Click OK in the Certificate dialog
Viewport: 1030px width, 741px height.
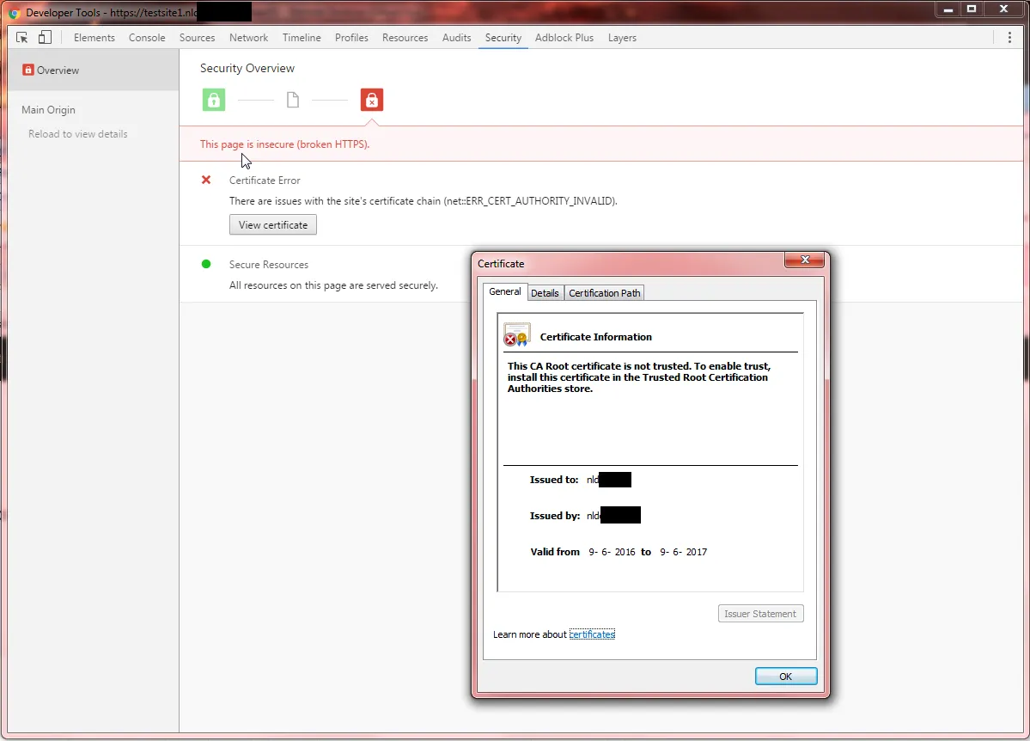[x=786, y=676]
